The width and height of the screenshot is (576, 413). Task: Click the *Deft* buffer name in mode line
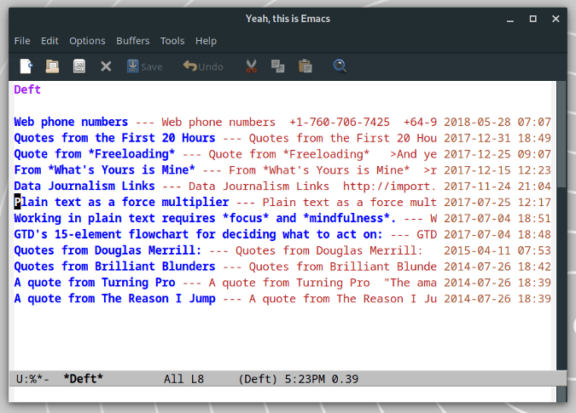[x=83, y=379]
